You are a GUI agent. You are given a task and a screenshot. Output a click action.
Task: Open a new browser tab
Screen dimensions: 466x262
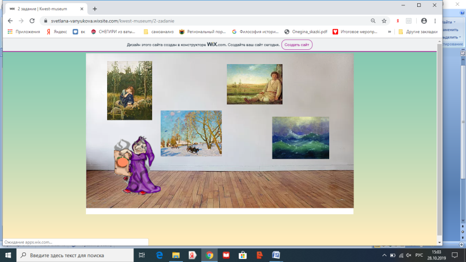pyautogui.click(x=95, y=9)
